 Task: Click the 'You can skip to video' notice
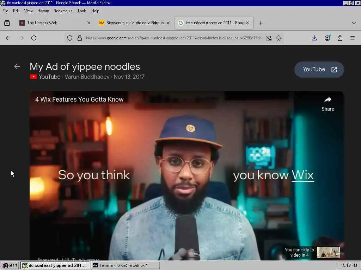point(299,252)
